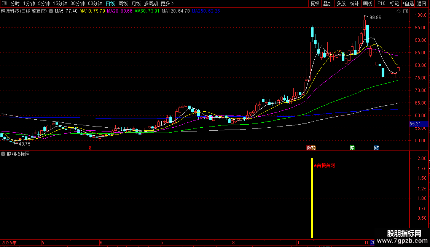Toggle the left sidebar panel icon
430x247 pixels.
pyautogui.click(x=4, y=3)
